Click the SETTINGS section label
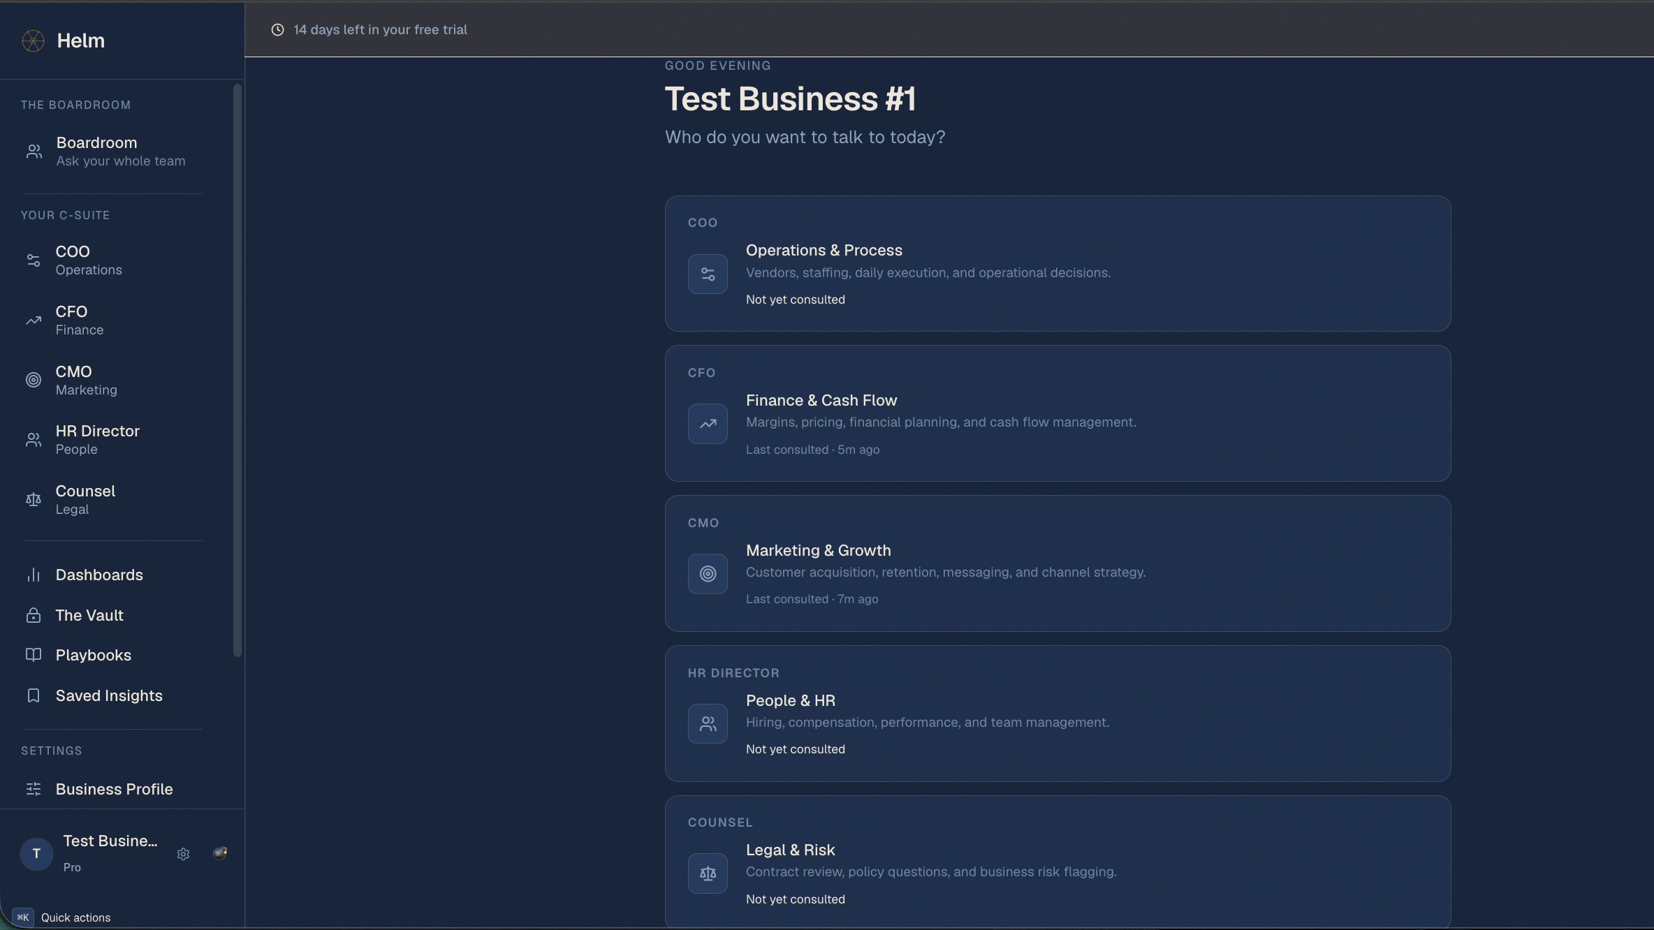 [52, 751]
